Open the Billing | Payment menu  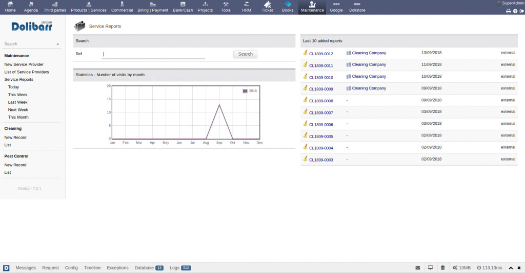point(153,7)
